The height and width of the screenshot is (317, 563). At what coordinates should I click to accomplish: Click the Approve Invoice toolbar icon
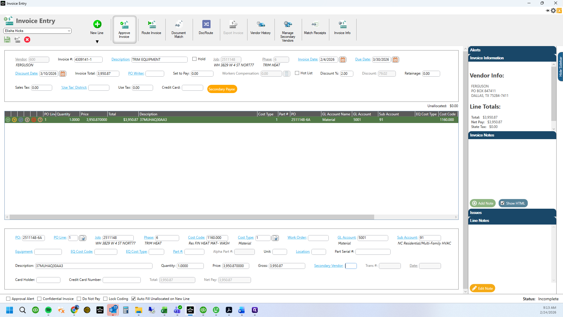tap(124, 24)
